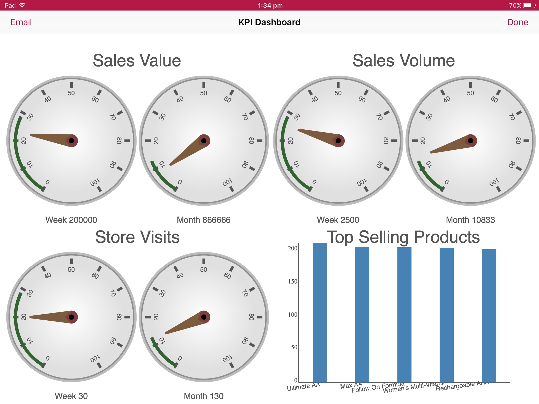539x404 pixels.
Task: Tap the Sales Volume Month 10833 gauge
Action: (x=471, y=141)
